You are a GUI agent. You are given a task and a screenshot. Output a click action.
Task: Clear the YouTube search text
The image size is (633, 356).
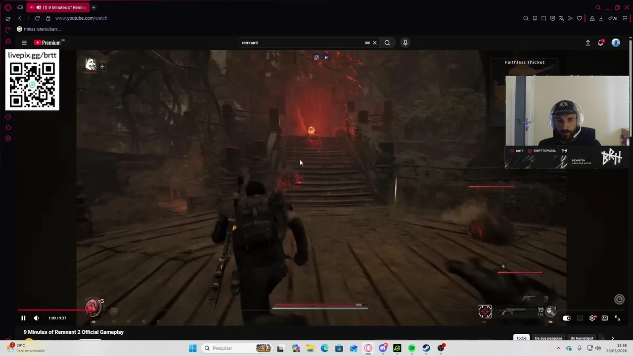[374, 43]
